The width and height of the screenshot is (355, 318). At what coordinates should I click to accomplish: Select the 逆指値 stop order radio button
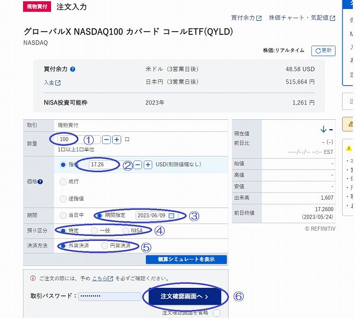pos(63,199)
